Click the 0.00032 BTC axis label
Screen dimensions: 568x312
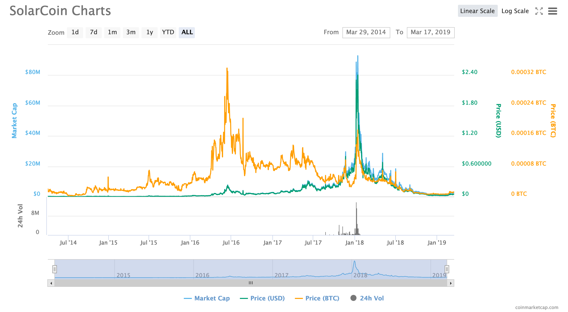pyautogui.click(x=528, y=72)
